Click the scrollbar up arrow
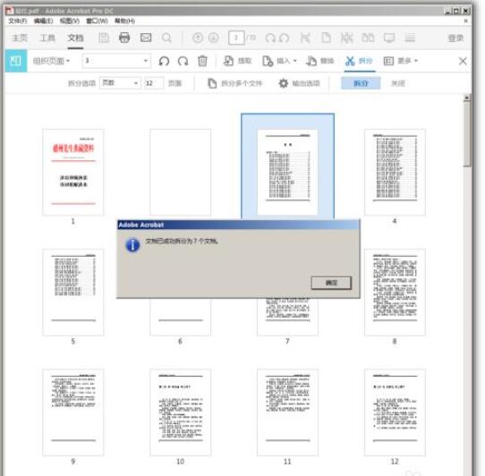485x476 pixels. (x=467, y=98)
